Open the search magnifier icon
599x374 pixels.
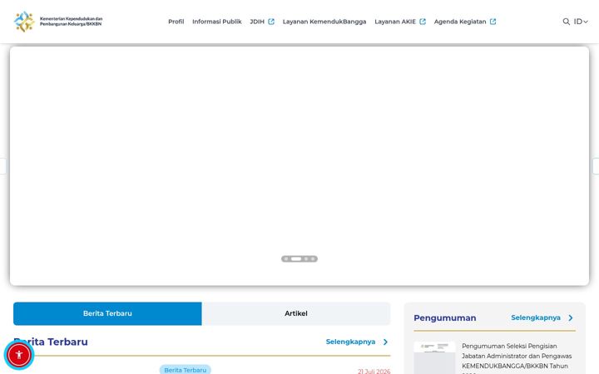pos(567,22)
